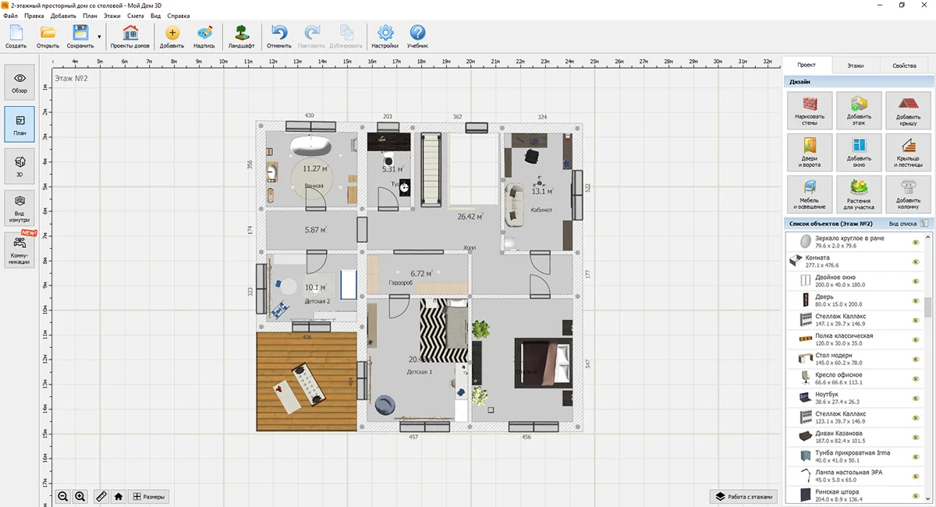This screenshot has width=936, height=507.
Task: Select Стеллаж Каллакс 147.1 x 39.7 x 146.9
Action: pos(853,320)
